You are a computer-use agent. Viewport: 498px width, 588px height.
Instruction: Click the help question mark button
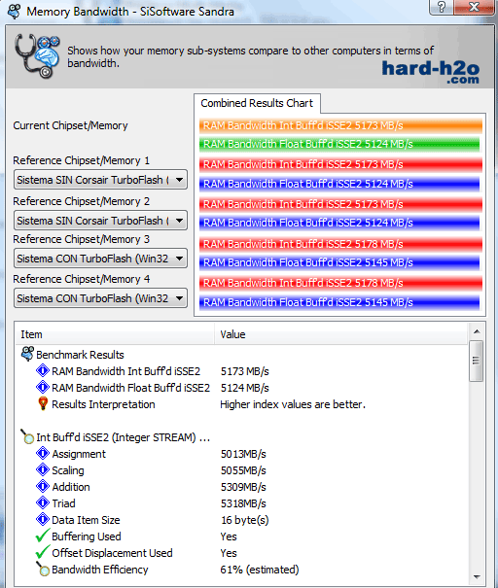click(x=442, y=7)
